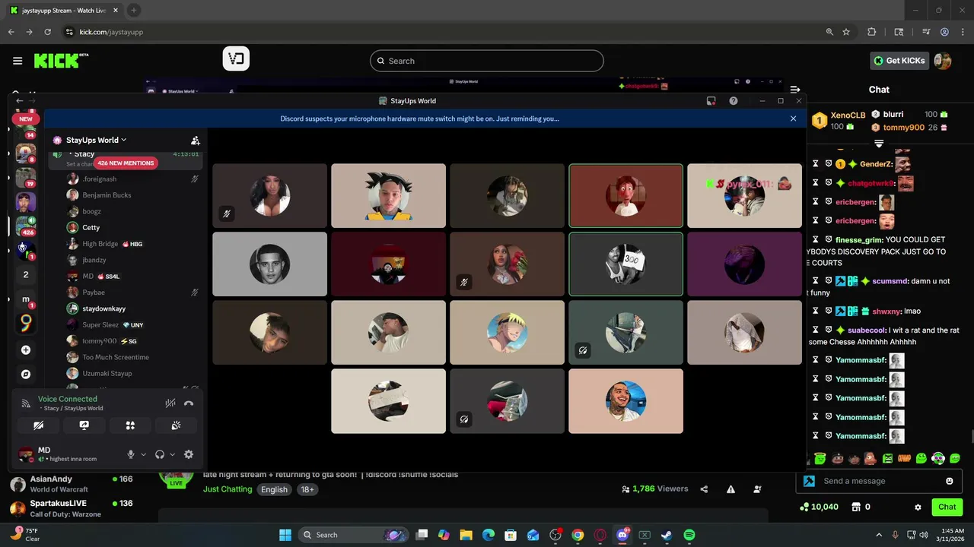
Task: Open microphone input options chevron
Action: (143, 454)
